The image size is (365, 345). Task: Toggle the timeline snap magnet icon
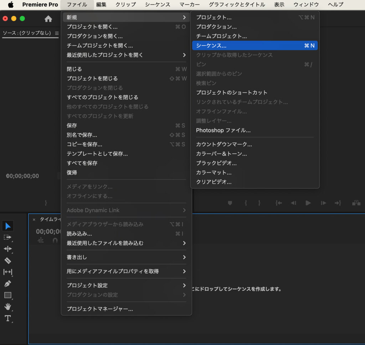(55, 240)
